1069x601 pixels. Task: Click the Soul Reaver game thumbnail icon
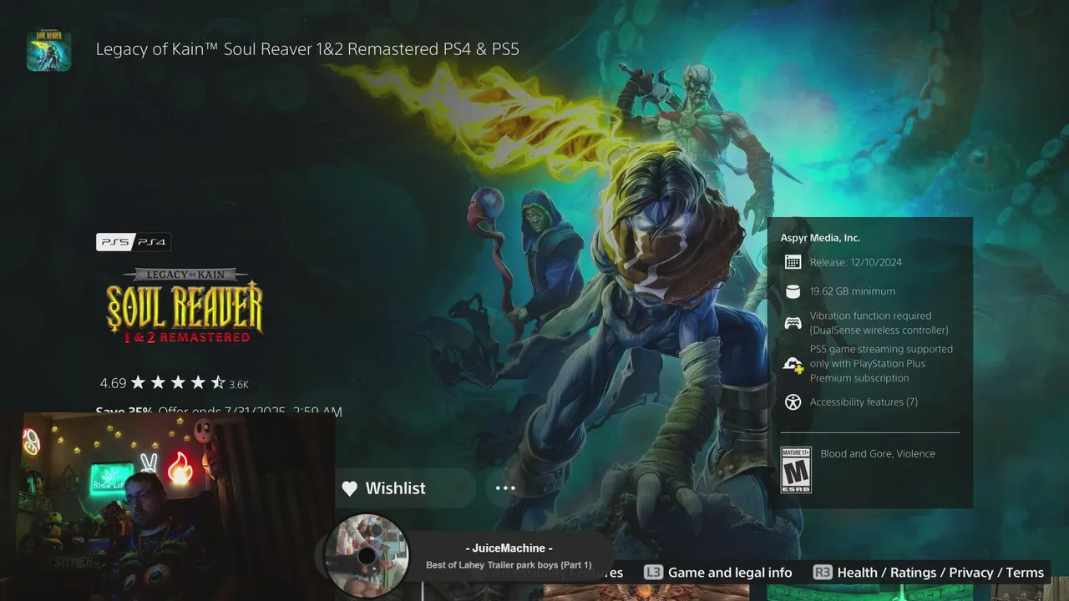point(48,50)
